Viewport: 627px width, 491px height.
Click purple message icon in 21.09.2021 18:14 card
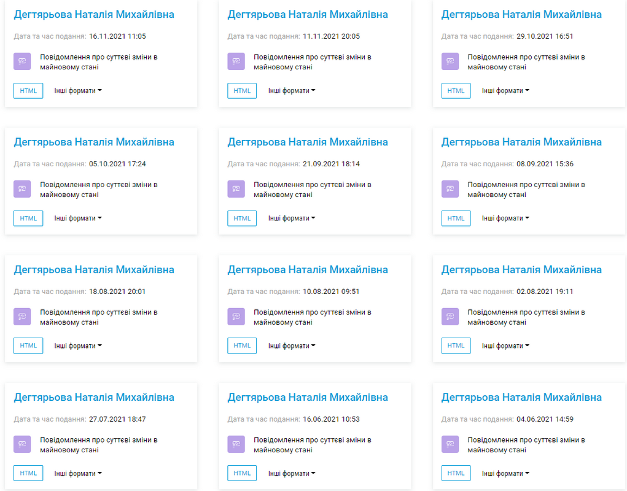[x=236, y=189]
